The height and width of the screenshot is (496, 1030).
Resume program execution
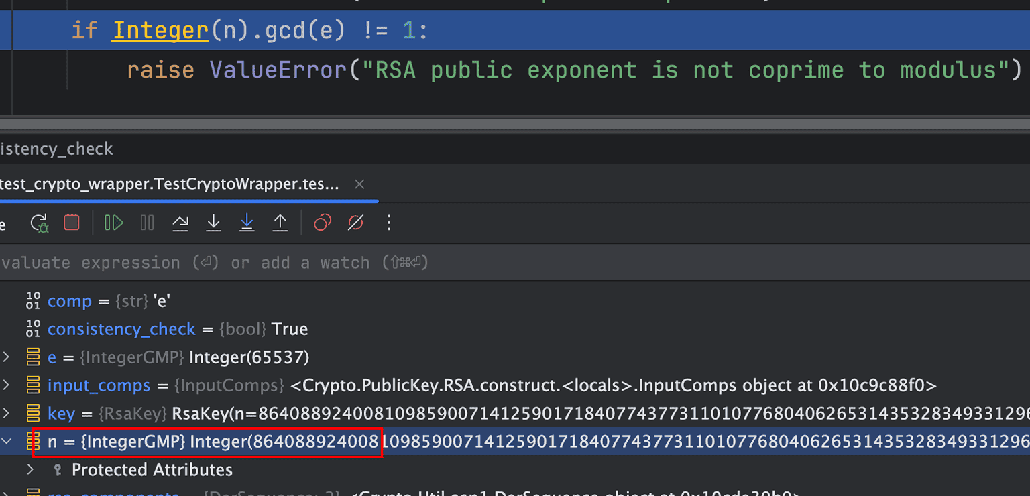[113, 223]
